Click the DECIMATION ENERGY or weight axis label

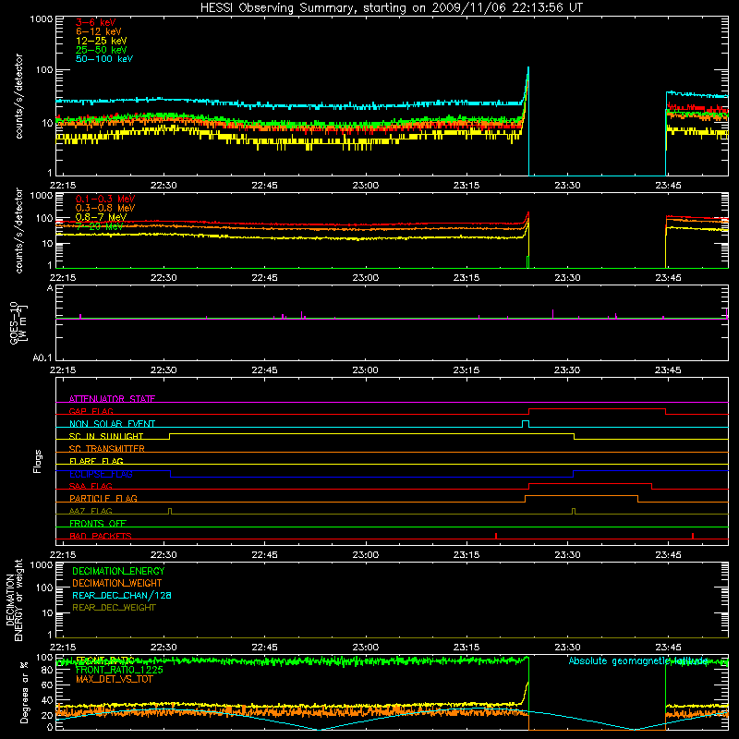pos(14,600)
